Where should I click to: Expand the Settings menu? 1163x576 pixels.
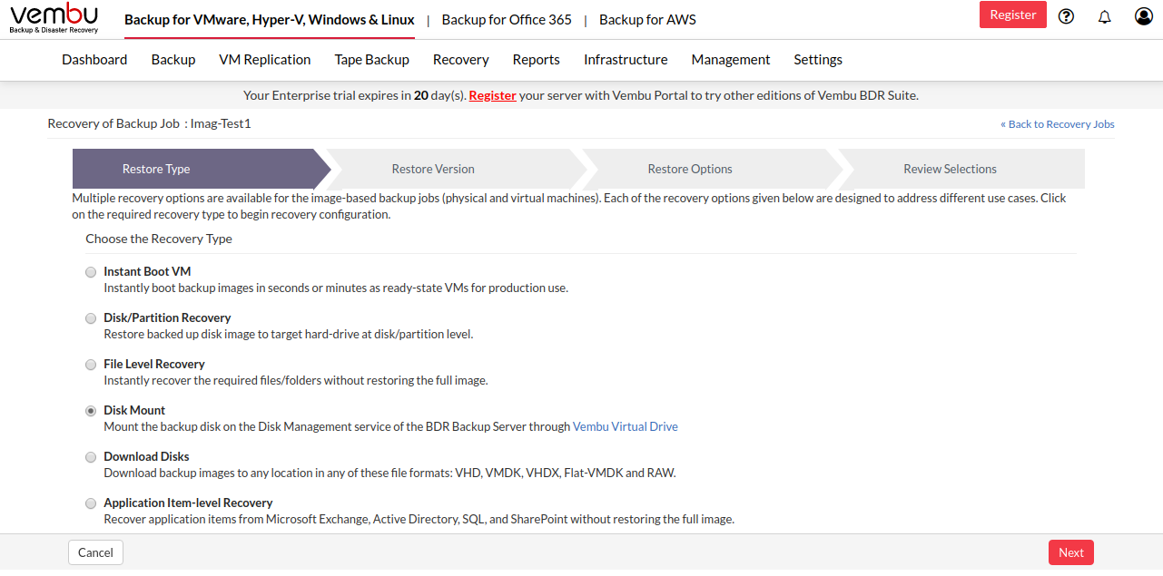click(818, 60)
